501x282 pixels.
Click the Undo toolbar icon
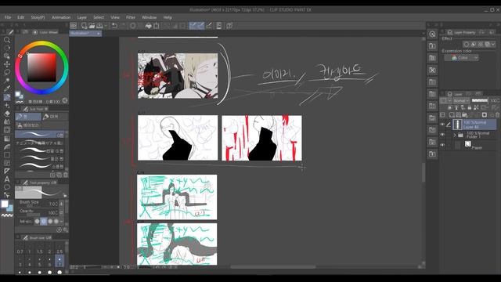pyautogui.click(x=114, y=26)
